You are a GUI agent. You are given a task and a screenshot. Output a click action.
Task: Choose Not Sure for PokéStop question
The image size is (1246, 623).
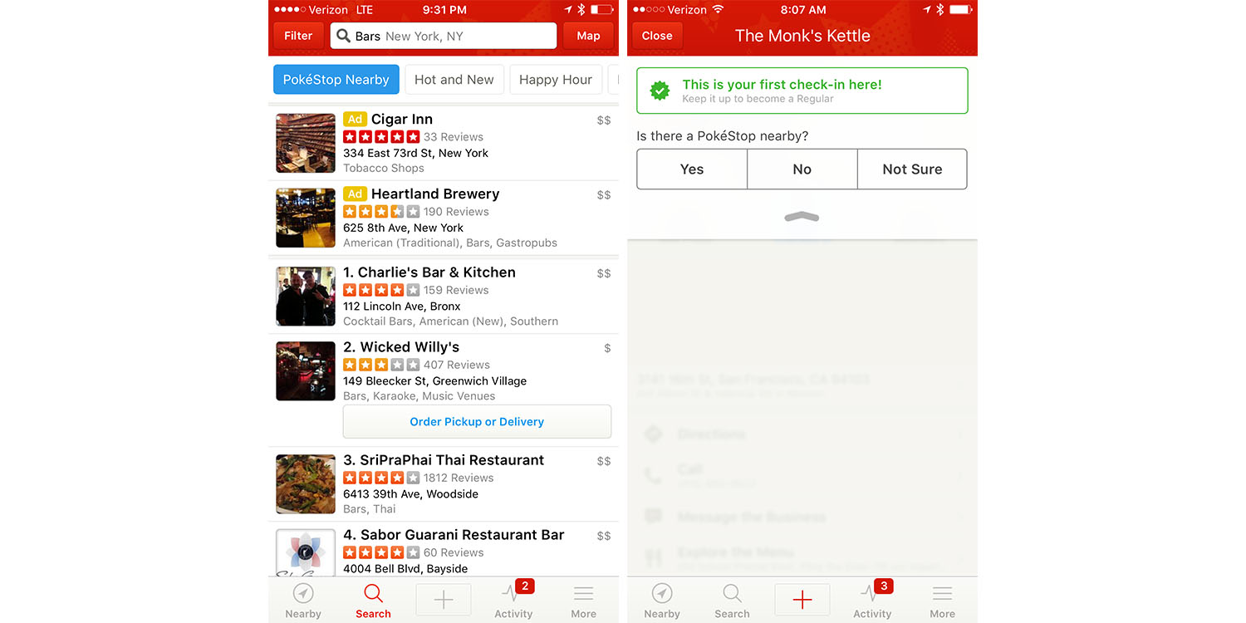pos(912,169)
